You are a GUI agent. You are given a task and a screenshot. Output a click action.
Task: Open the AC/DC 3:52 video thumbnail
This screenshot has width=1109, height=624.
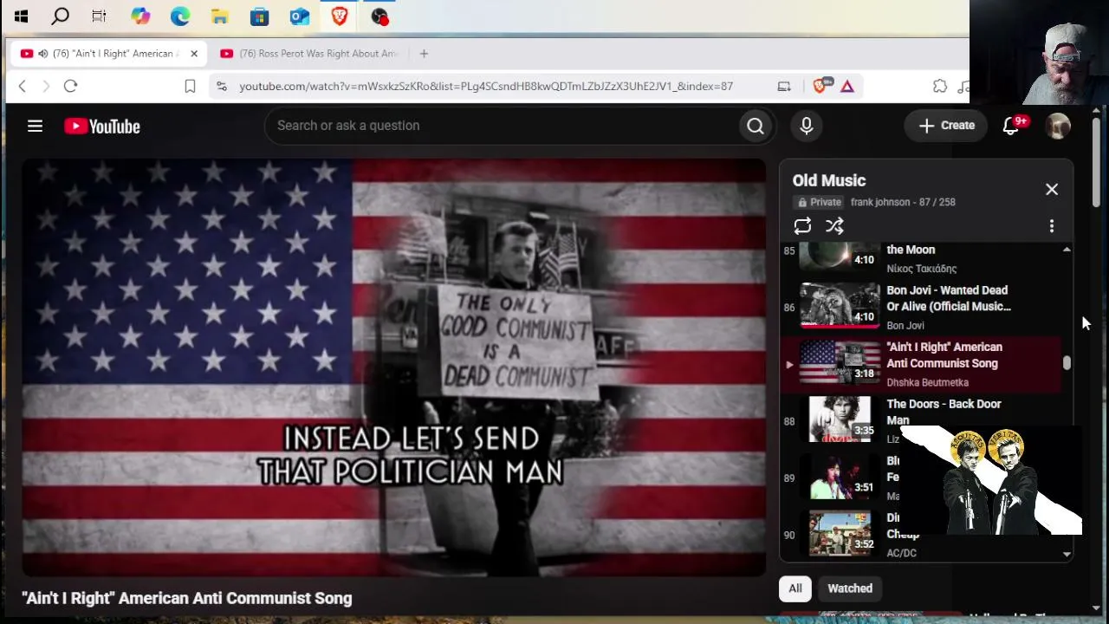pos(840,533)
